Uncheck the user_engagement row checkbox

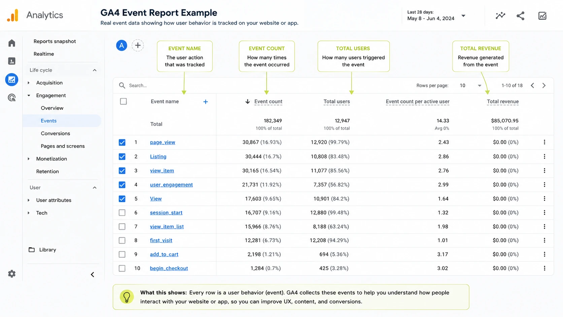(x=122, y=185)
